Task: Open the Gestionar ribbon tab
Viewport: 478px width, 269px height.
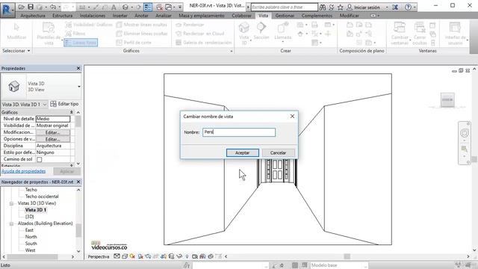Action: click(x=285, y=15)
